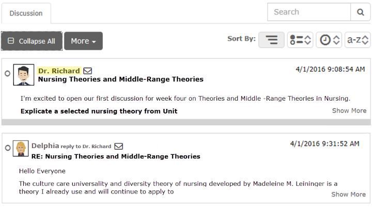Open the More dropdown menu
372x209 pixels.
pos(83,41)
